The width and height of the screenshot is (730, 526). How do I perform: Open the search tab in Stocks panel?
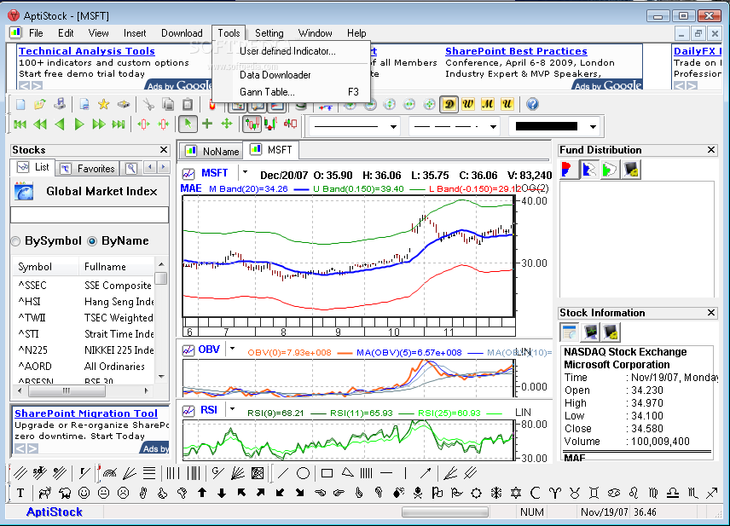(x=131, y=169)
